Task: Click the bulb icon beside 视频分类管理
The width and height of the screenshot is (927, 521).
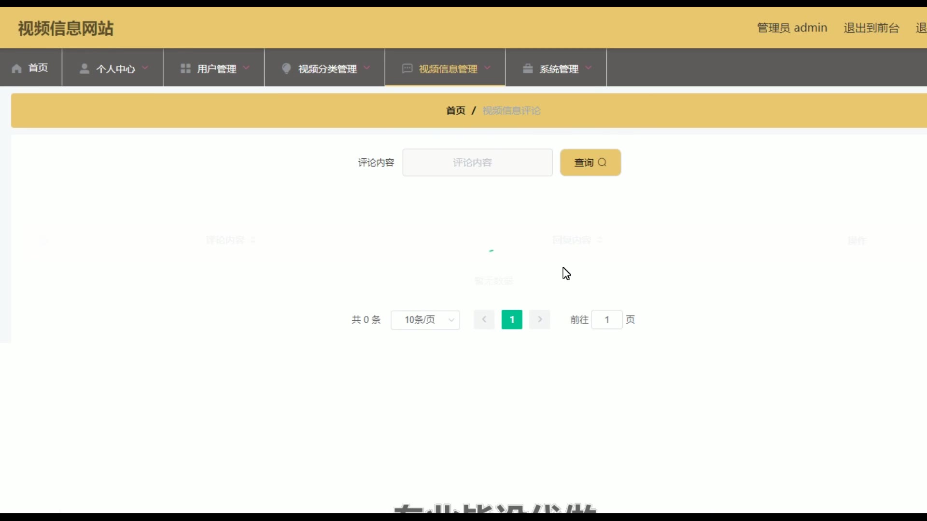Action: 286,69
